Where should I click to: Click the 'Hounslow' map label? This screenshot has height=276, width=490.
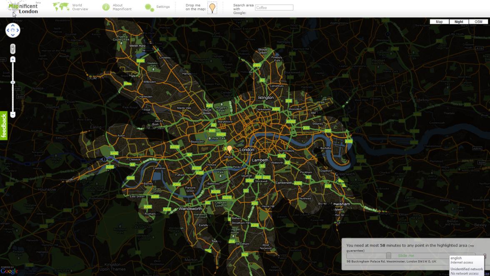47,189
